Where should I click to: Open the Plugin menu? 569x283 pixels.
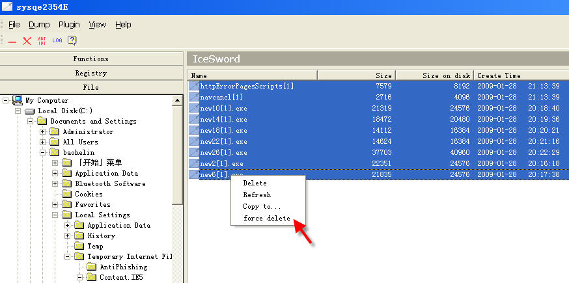(69, 25)
